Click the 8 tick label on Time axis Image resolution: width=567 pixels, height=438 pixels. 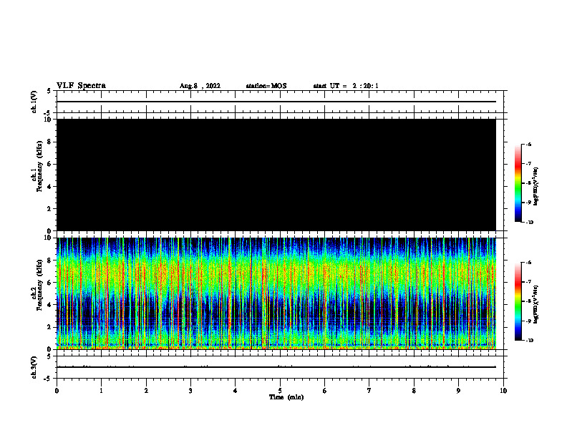414,391
